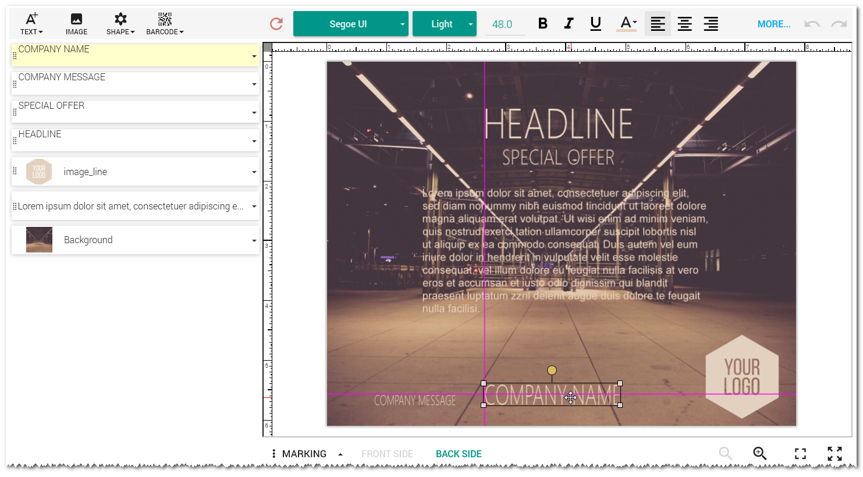Select the image_line layer item
This screenshot has width=863, height=477.
135,172
